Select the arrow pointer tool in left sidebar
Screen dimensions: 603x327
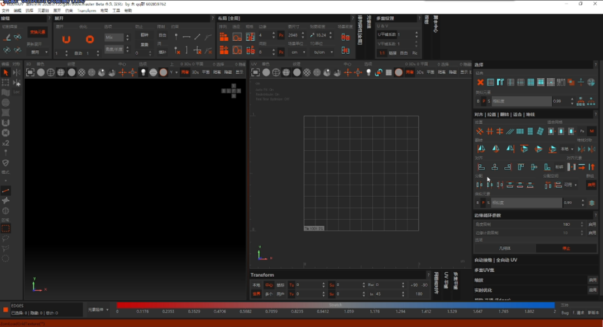tap(6, 73)
